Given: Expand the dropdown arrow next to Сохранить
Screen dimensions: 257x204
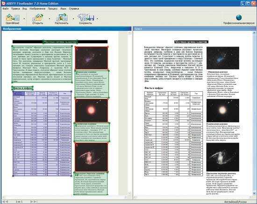Looking at the screenshot, I should point(97,19).
